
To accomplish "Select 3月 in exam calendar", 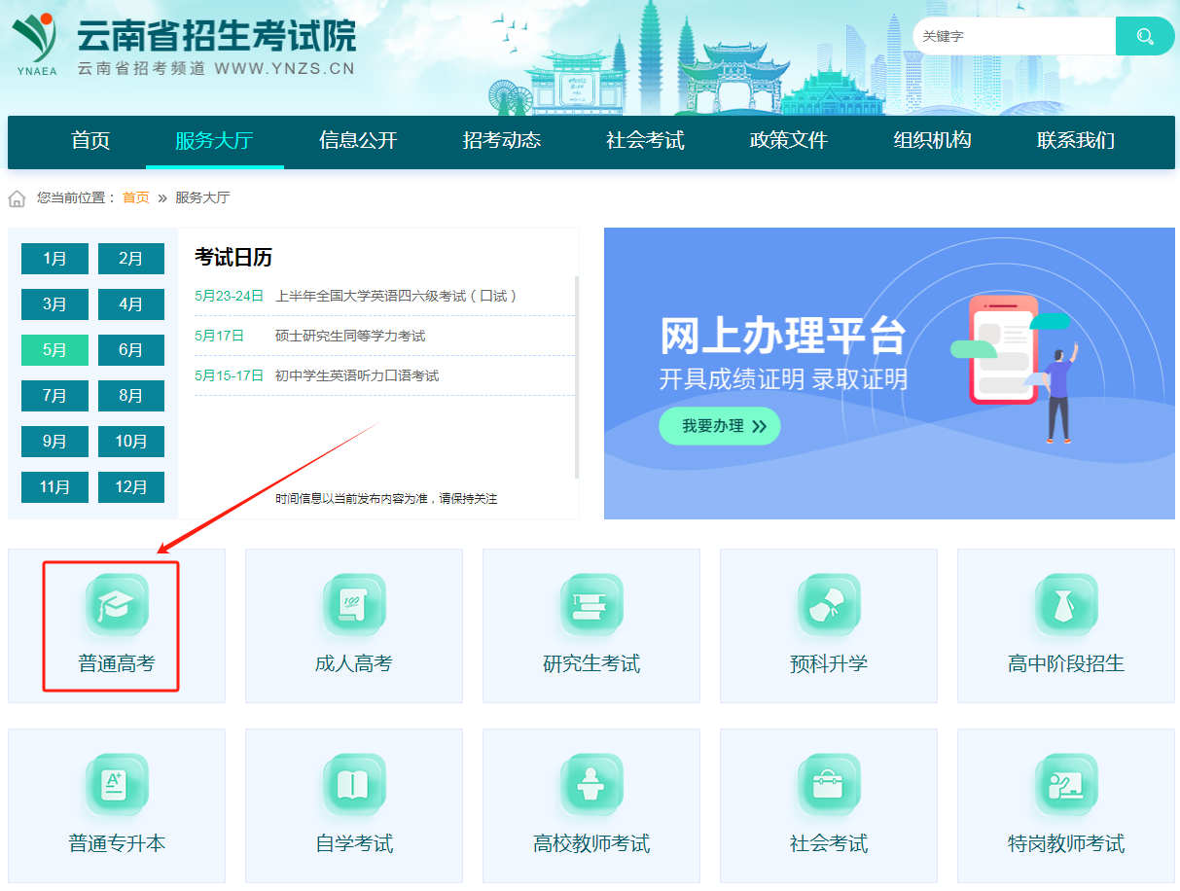I will [54, 304].
